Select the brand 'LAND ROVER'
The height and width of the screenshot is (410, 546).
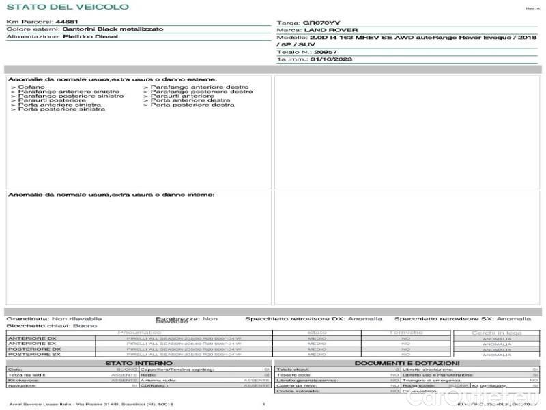(331, 30)
